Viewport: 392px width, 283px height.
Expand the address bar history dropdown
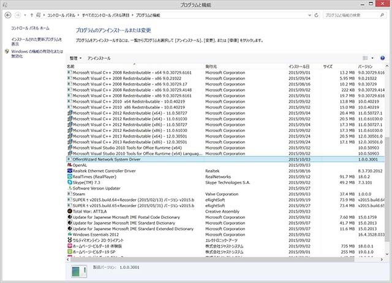(x=309, y=15)
